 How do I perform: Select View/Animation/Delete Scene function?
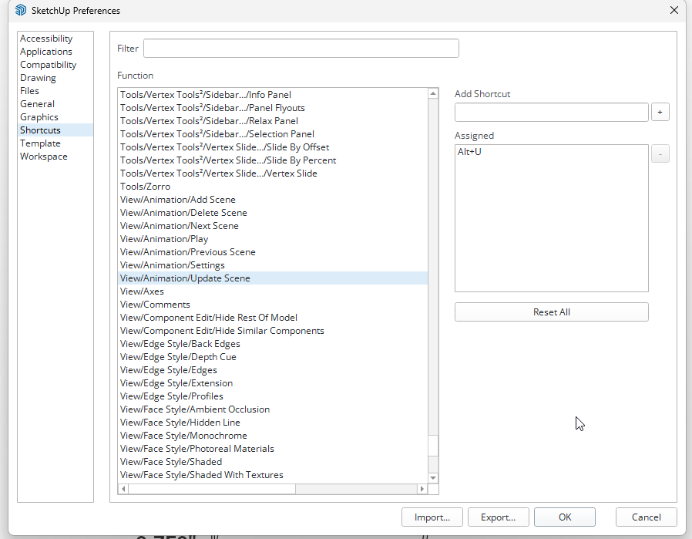point(274,213)
